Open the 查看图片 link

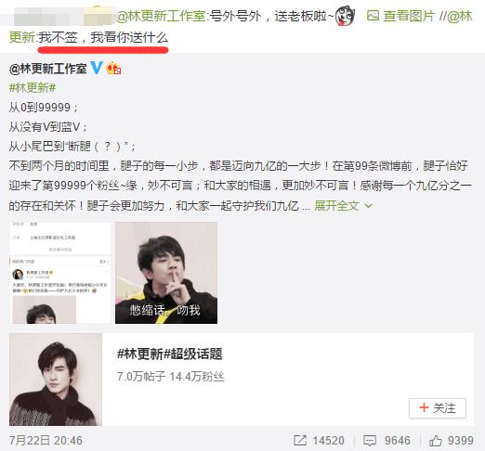click(x=409, y=16)
